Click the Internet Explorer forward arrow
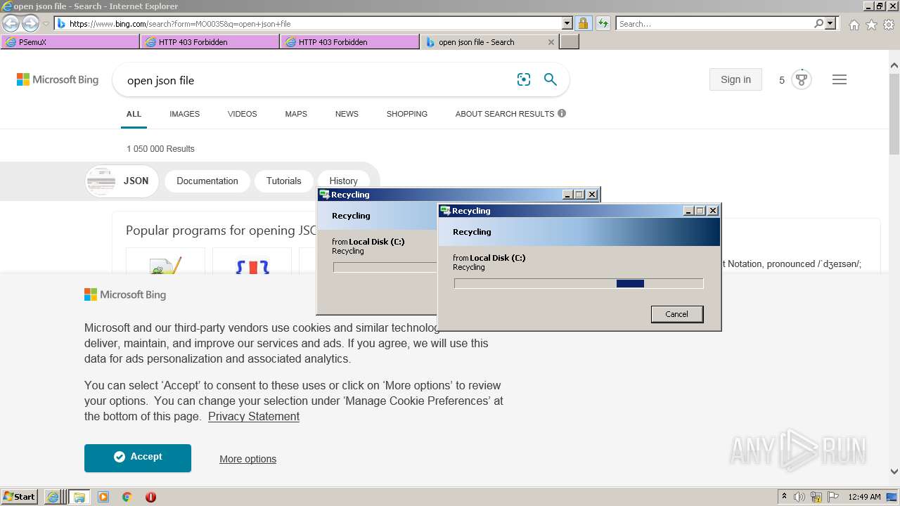900x506 pixels. pyautogui.click(x=30, y=24)
